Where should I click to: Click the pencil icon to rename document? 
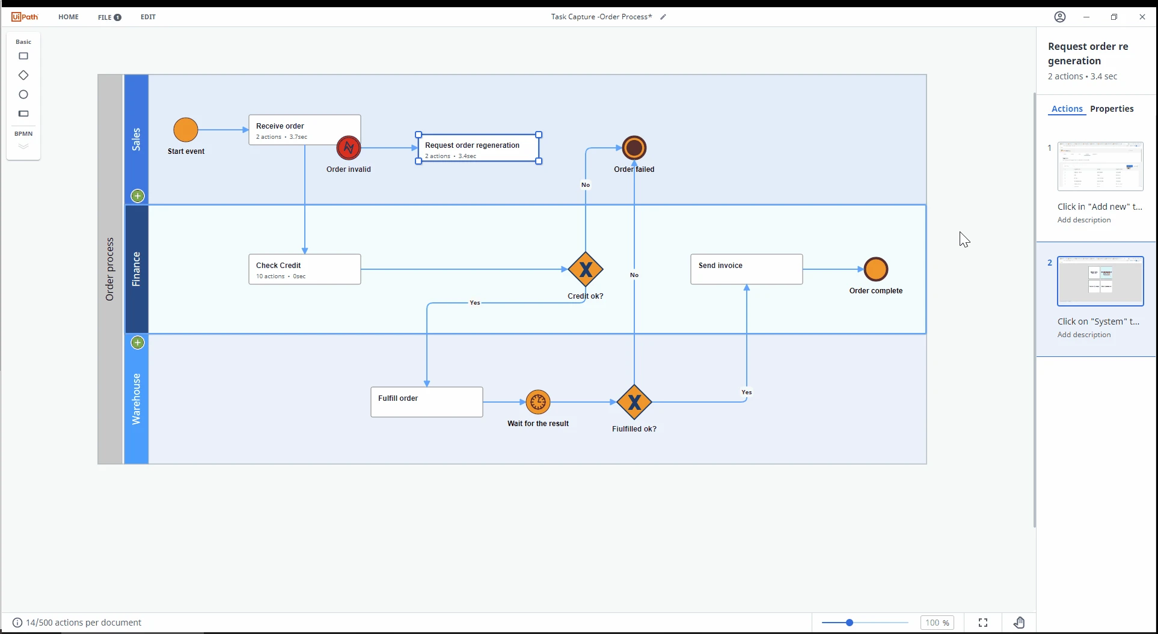point(663,17)
